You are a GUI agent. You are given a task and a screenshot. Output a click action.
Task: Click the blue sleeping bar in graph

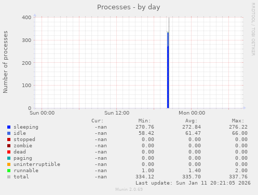[168, 77]
